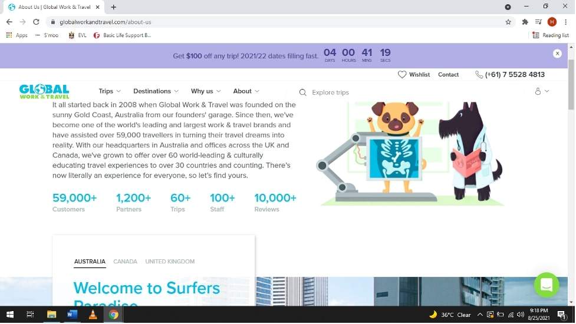Click the Chrome dark circle update indicator
The height and width of the screenshot is (324, 576).
pyautogui.click(x=508, y=7)
